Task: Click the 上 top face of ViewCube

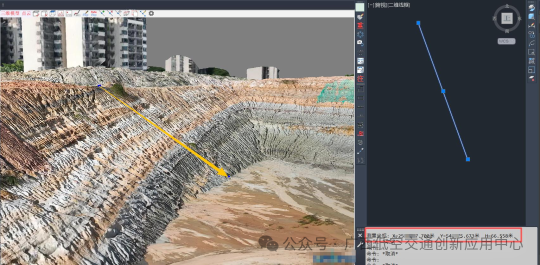Action: click(507, 18)
